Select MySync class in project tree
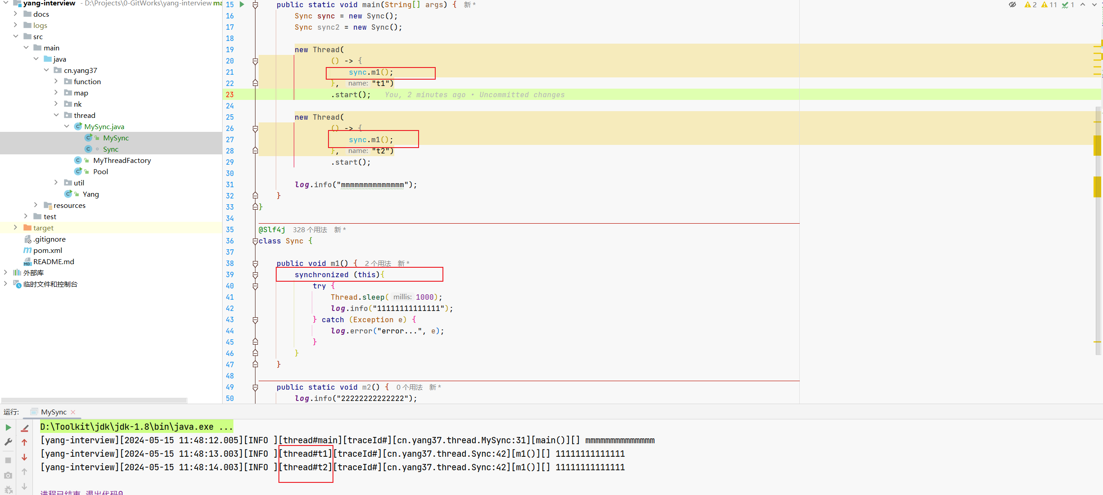 pos(116,138)
